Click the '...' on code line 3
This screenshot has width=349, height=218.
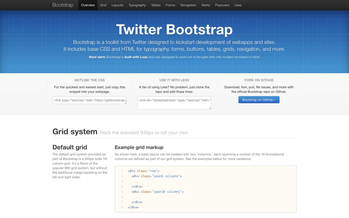click(x=138, y=181)
